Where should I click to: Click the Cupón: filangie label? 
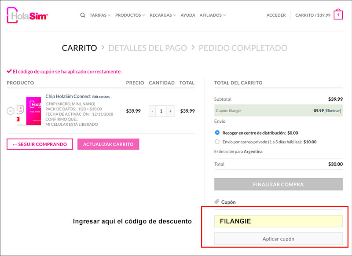pos(228,110)
